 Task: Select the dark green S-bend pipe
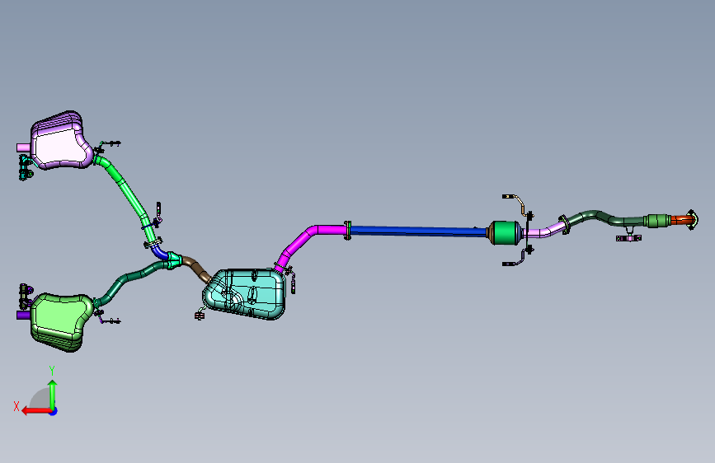605,218
